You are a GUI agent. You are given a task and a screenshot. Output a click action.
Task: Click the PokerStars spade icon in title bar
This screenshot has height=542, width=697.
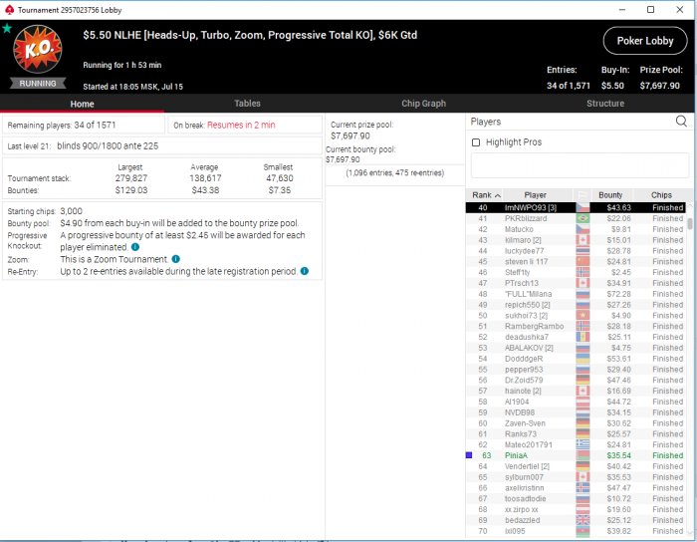pos(9,10)
